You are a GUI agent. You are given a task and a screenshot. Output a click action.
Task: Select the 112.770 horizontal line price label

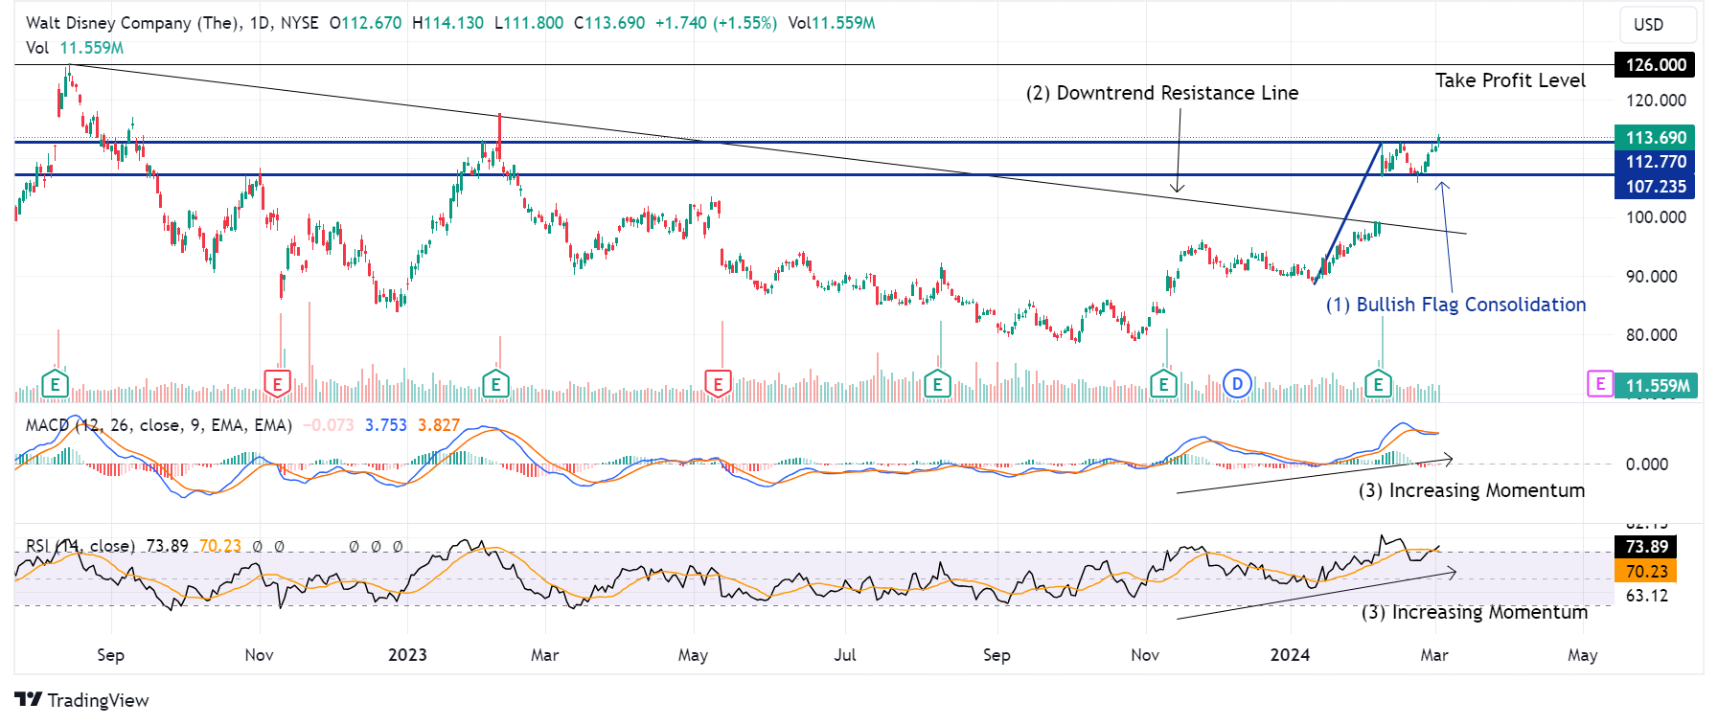(x=1655, y=162)
